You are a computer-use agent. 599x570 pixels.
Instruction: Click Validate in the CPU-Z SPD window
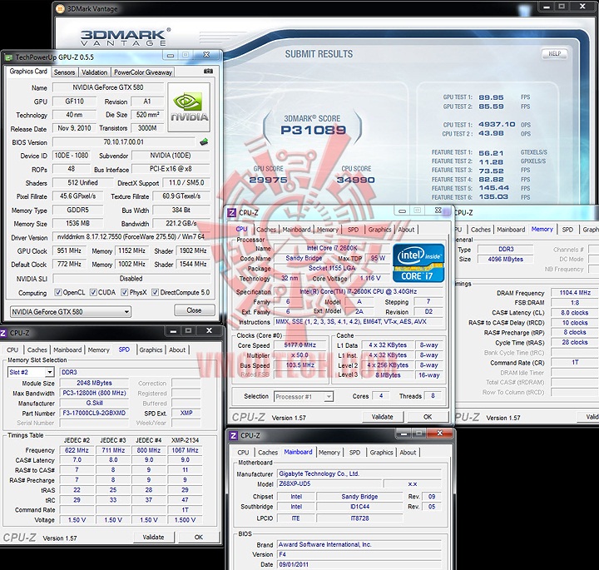click(153, 538)
